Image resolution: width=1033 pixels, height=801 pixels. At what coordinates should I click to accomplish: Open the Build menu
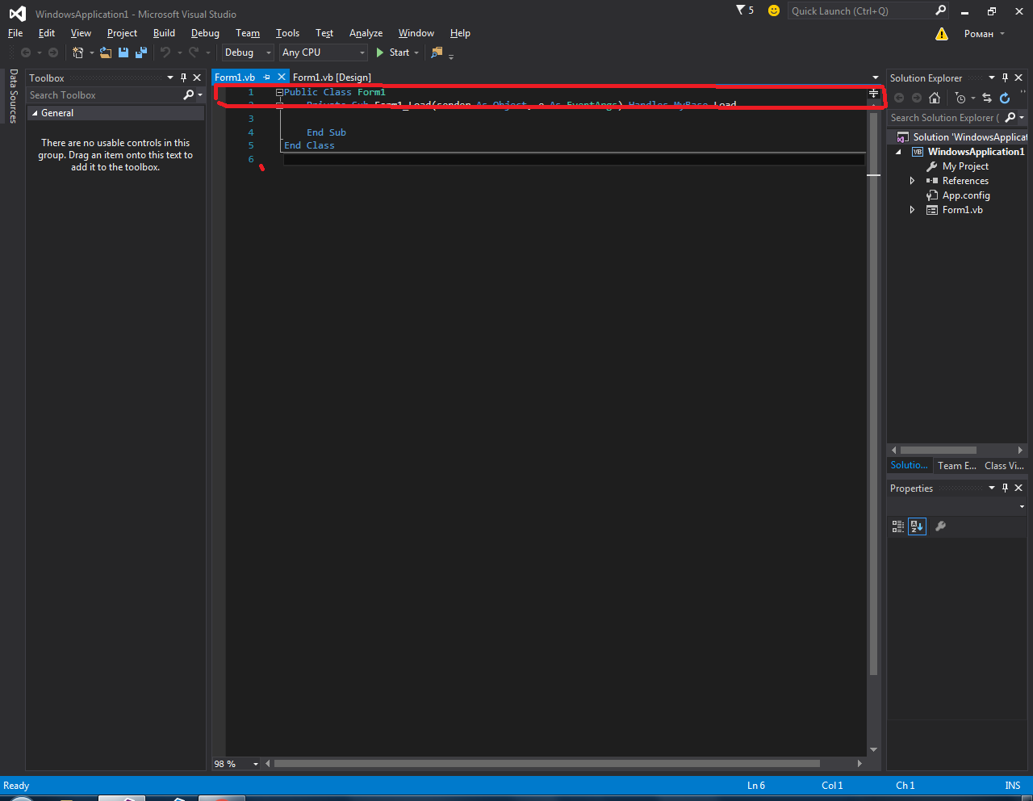click(x=164, y=33)
